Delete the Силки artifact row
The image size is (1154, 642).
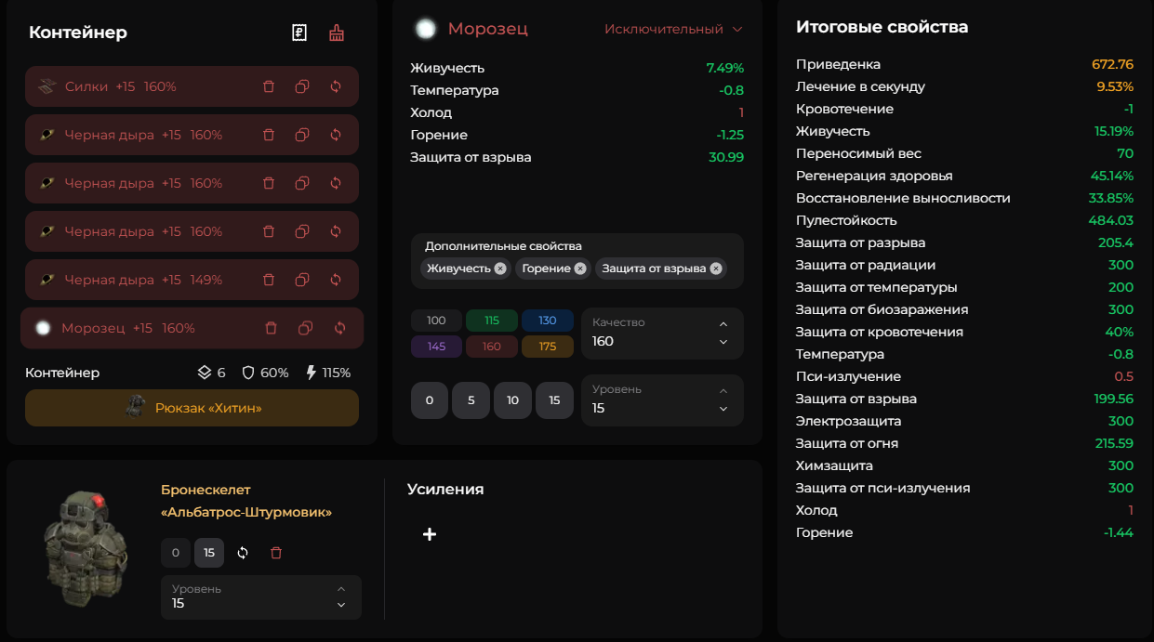tap(269, 86)
